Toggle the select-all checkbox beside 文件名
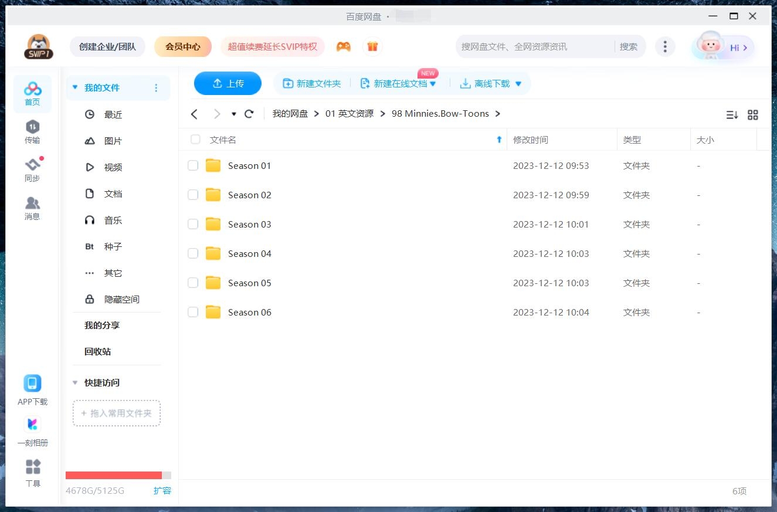Viewport: 777px width, 512px height. point(195,140)
